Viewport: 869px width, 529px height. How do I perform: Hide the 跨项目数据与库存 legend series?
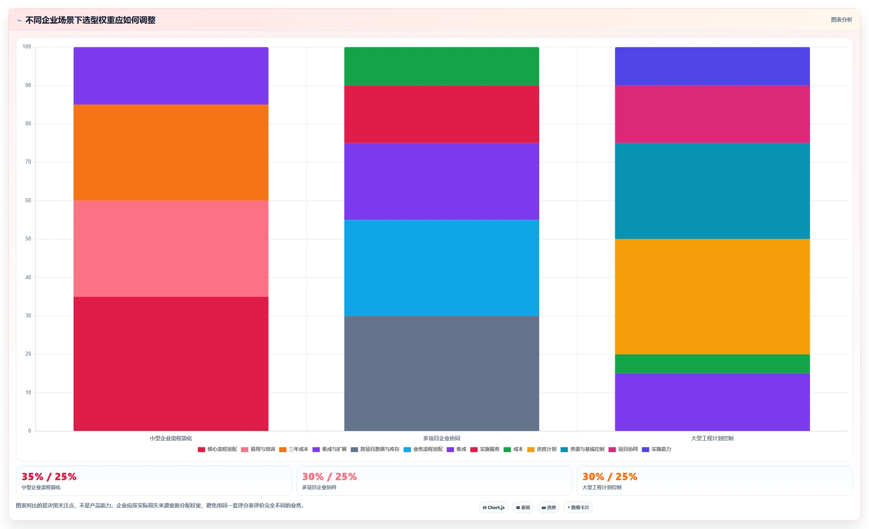pyautogui.click(x=375, y=449)
